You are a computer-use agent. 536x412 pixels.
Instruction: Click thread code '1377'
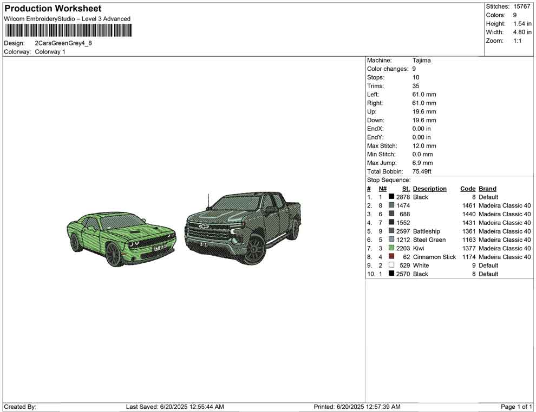tap(469, 248)
